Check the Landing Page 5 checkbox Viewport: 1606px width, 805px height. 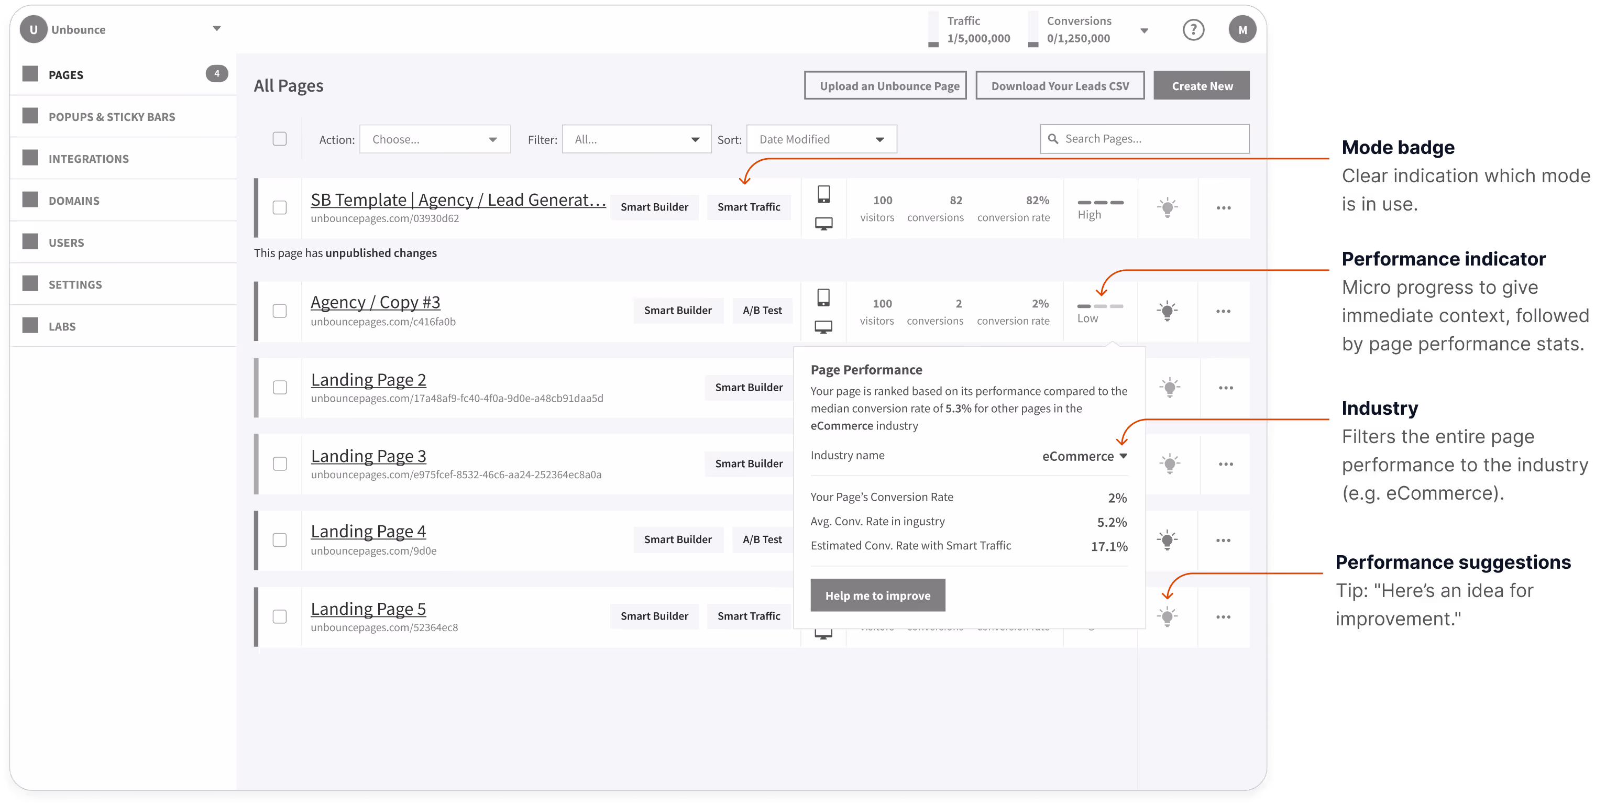[x=280, y=616]
